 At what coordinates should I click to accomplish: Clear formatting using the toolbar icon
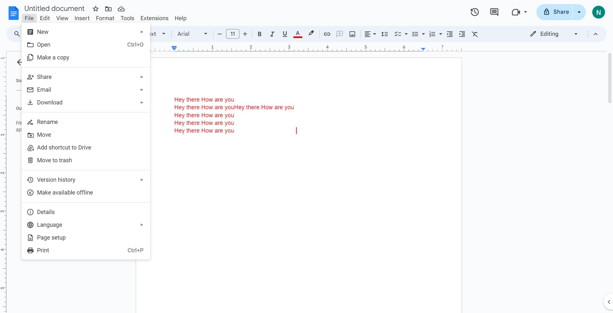click(475, 34)
